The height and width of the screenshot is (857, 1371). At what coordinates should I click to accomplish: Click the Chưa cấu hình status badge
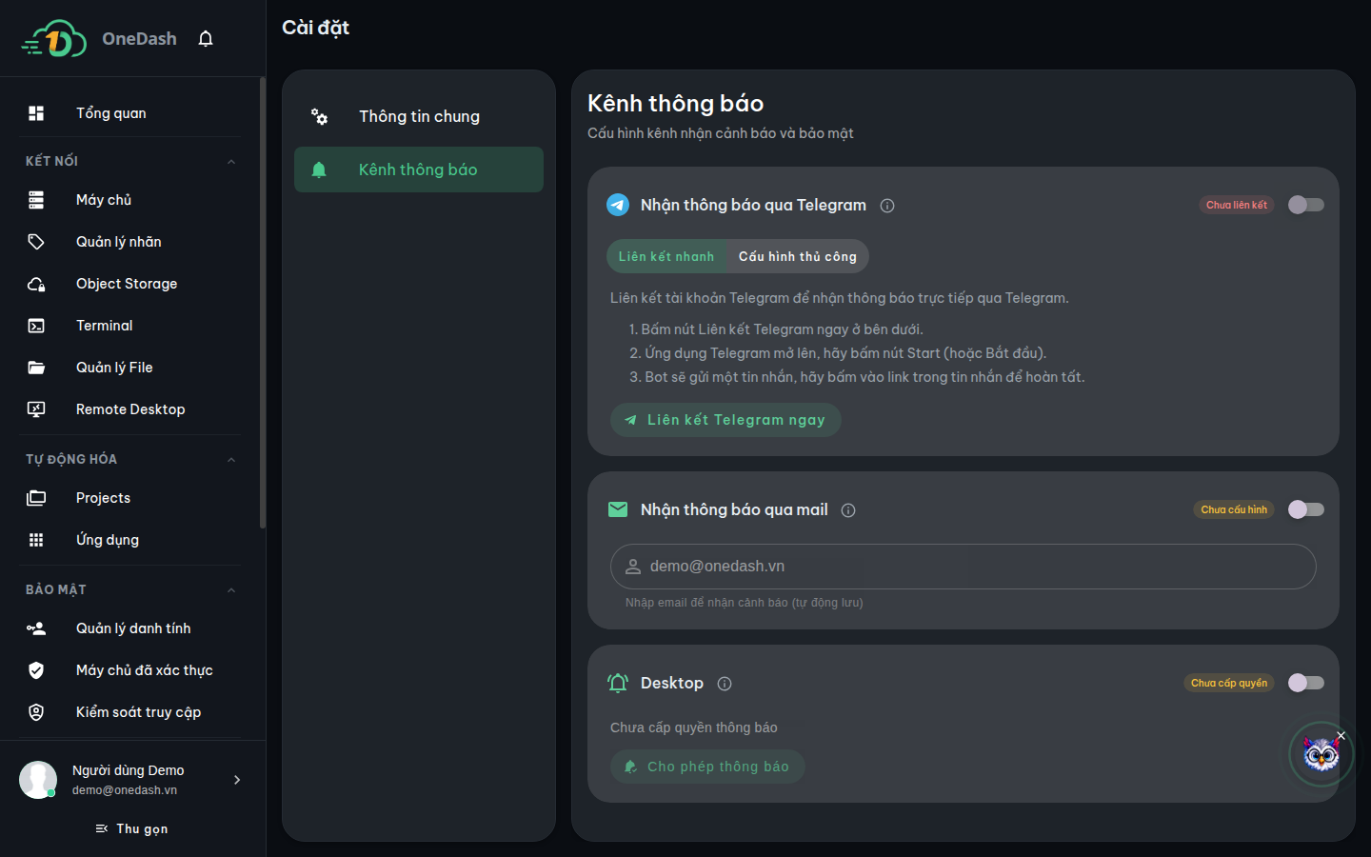(x=1234, y=509)
